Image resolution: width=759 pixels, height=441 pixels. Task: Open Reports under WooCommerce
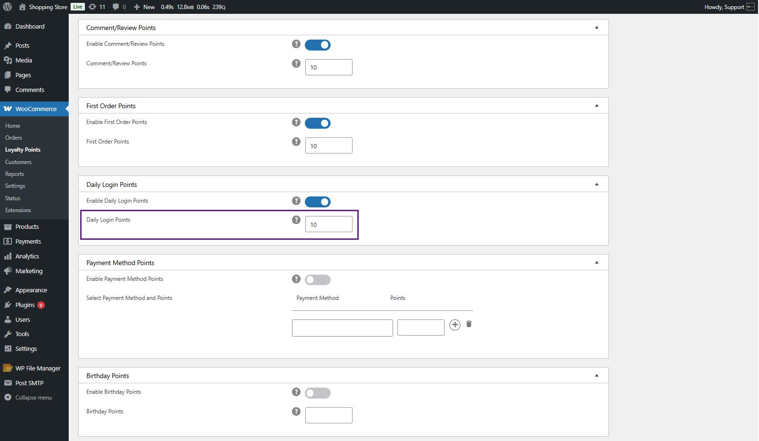[14, 174]
